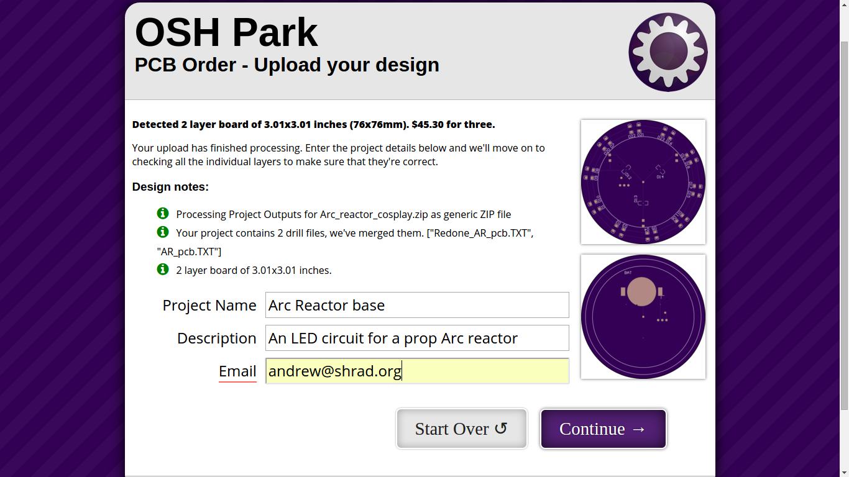
Task: Focus the Description input field
Action: tap(417, 338)
